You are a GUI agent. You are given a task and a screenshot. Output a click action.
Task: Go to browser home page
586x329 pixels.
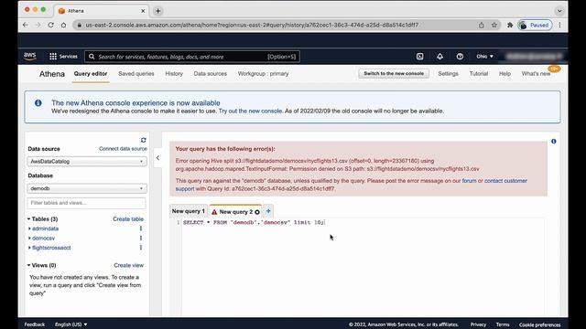tap(63, 25)
